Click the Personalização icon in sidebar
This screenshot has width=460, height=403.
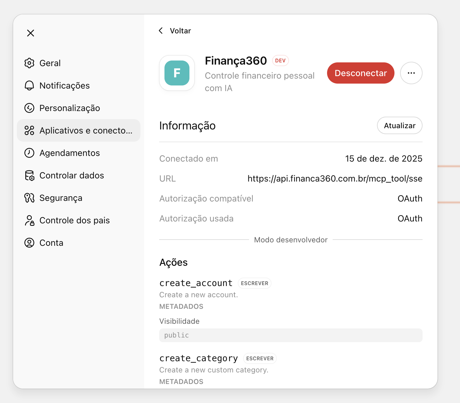29,108
